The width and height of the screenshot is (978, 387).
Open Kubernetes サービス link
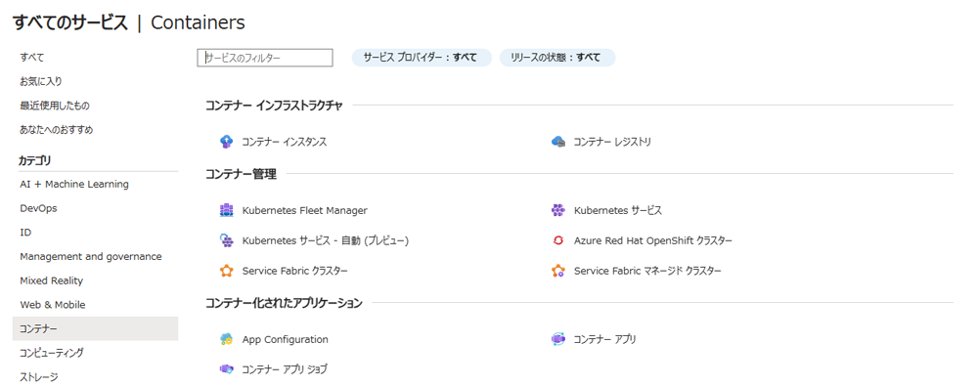617,211
